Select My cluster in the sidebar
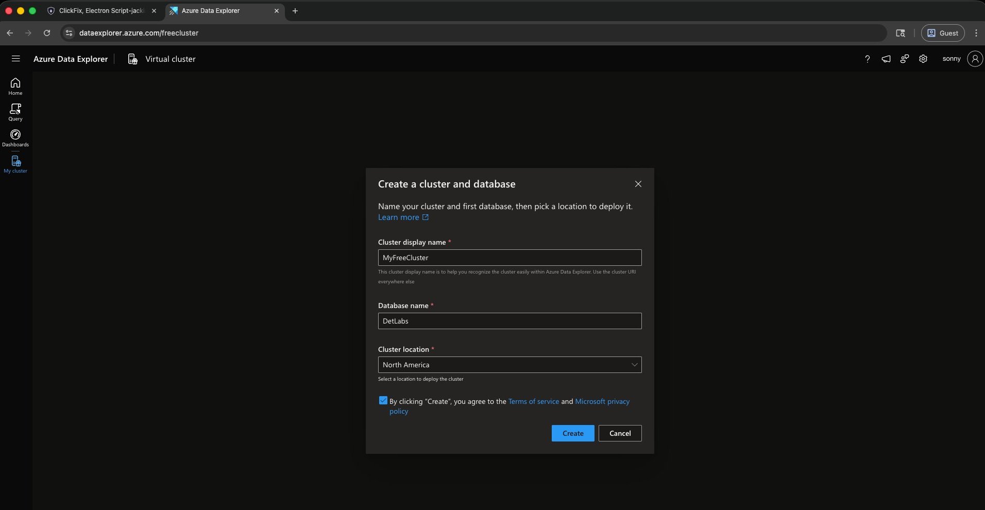Screen dimensions: 985x510 pyautogui.click(x=15, y=164)
